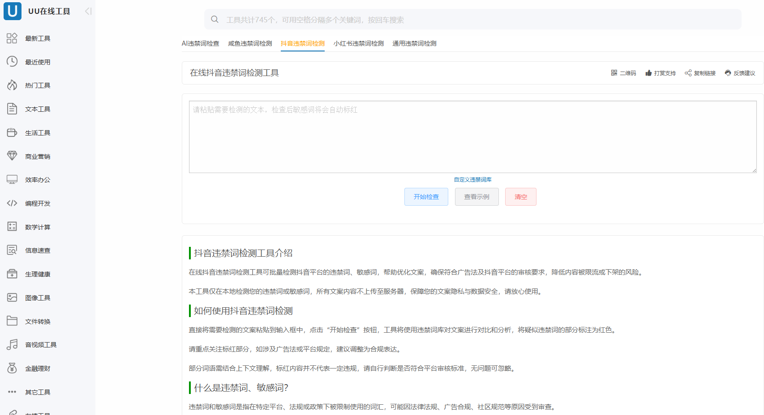Screen dimensions: 764x415
Task: Click the search magnifier icon
Action: pyautogui.click(x=215, y=19)
